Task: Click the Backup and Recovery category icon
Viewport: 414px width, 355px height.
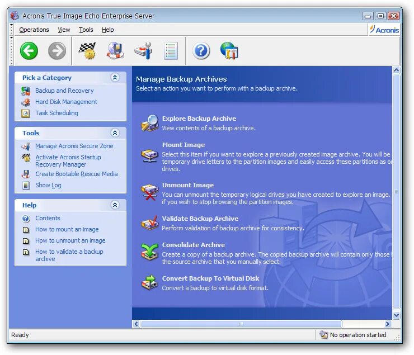Action: pyautogui.click(x=26, y=91)
